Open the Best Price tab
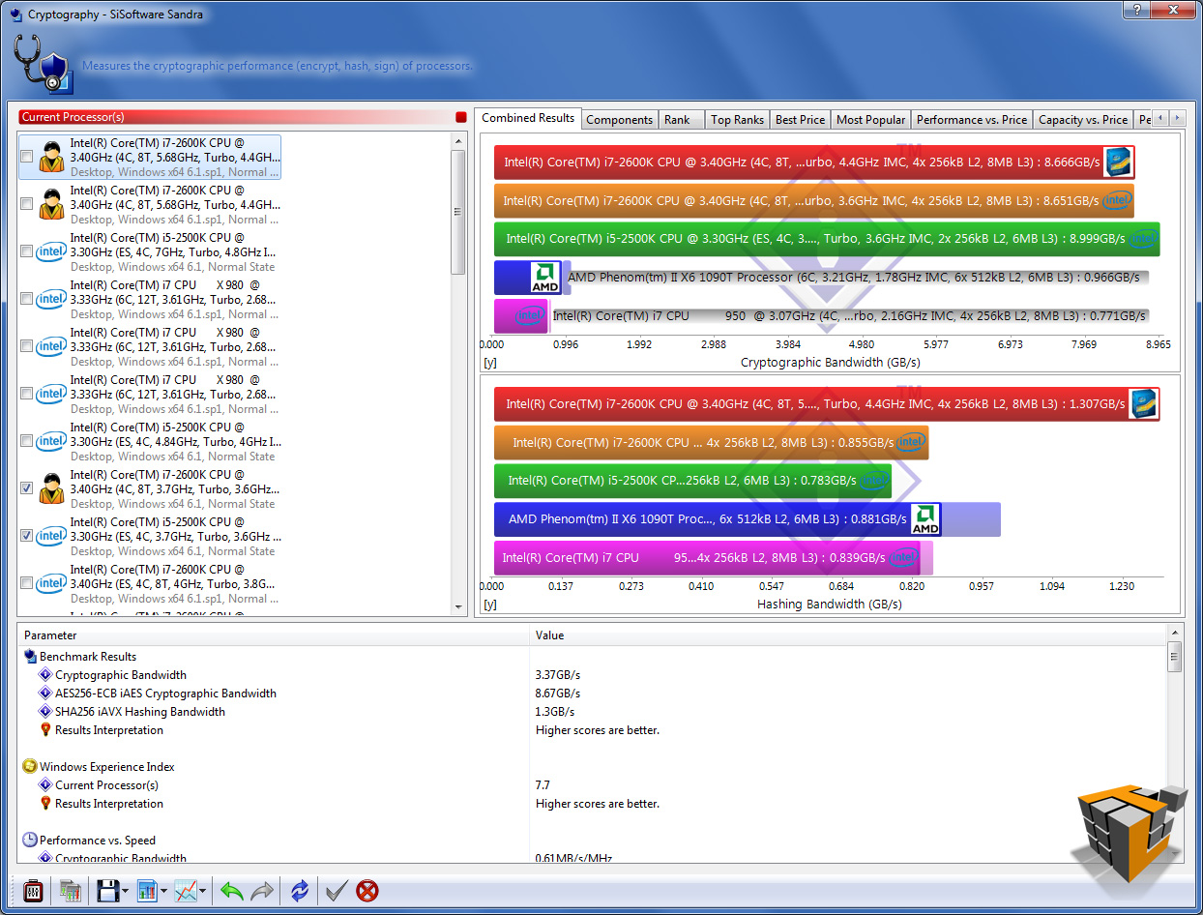Viewport: 1203px width, 915px height. click(x=801, y=120)
